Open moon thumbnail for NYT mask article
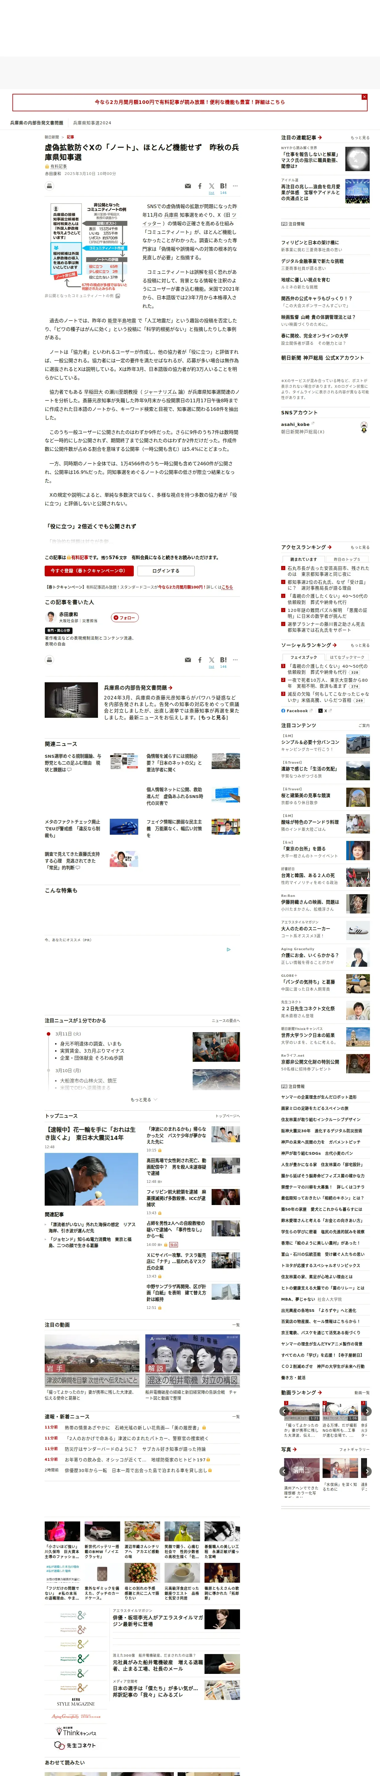 click(x=357, y=159)
